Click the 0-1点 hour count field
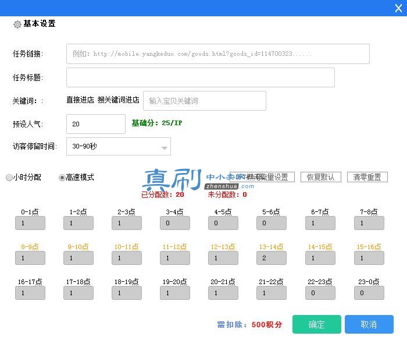 pos(30,223)
